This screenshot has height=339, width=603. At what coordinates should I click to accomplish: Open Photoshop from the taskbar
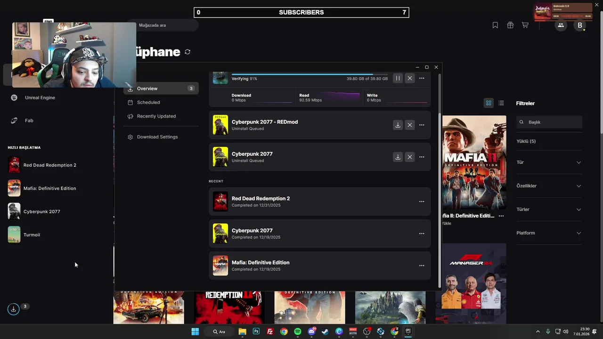pos(256,331)
